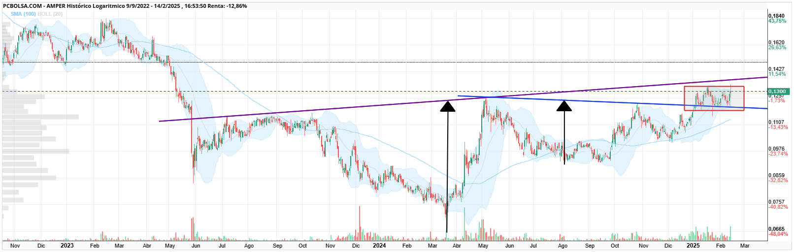Toggle the BOLL (20) indicator label
The width and height of the screenshot is (794, 252).
(50, 14)
